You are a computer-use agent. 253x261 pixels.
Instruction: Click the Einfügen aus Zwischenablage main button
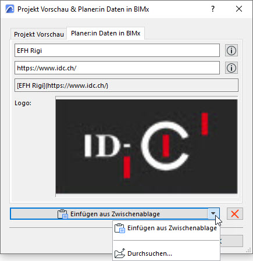point(109,214)
